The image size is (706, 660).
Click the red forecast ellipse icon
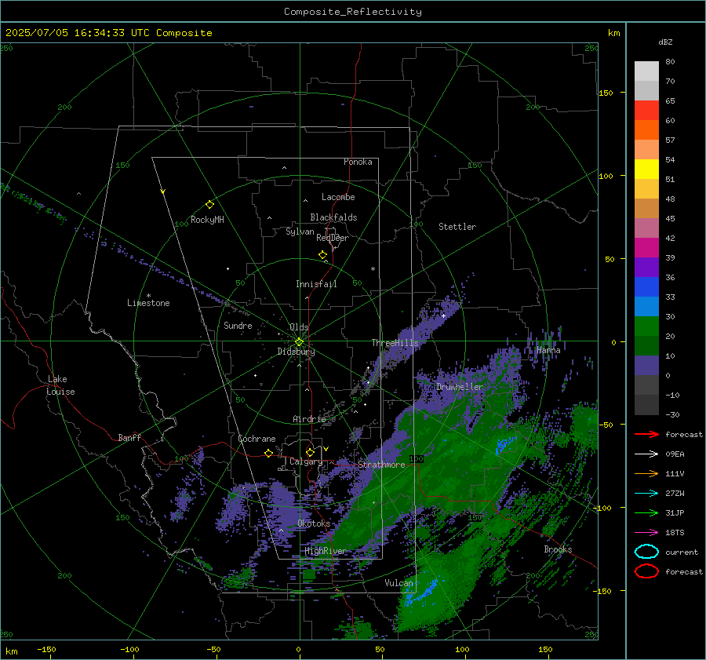646,571
